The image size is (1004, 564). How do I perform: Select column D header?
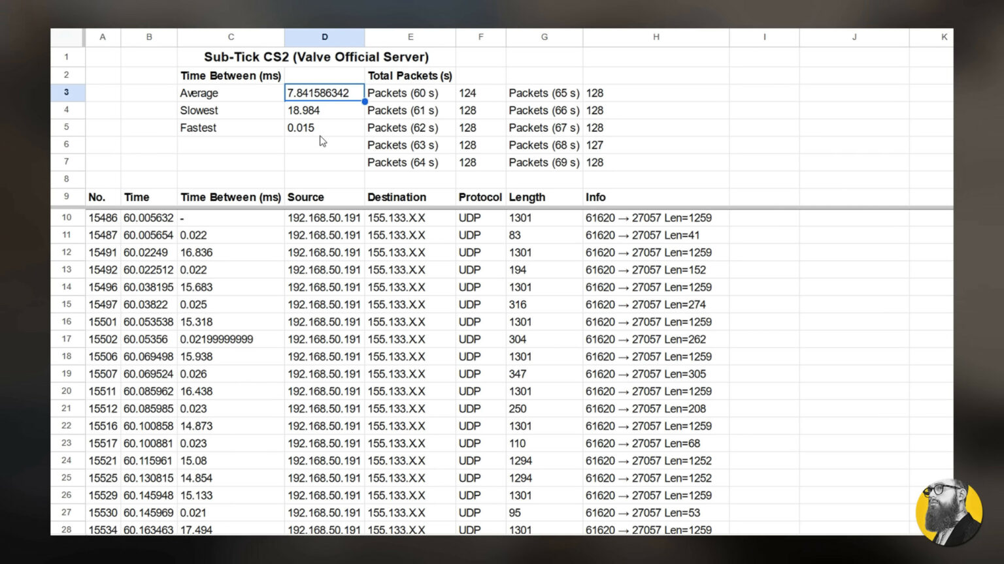click(x=324, y=37)
